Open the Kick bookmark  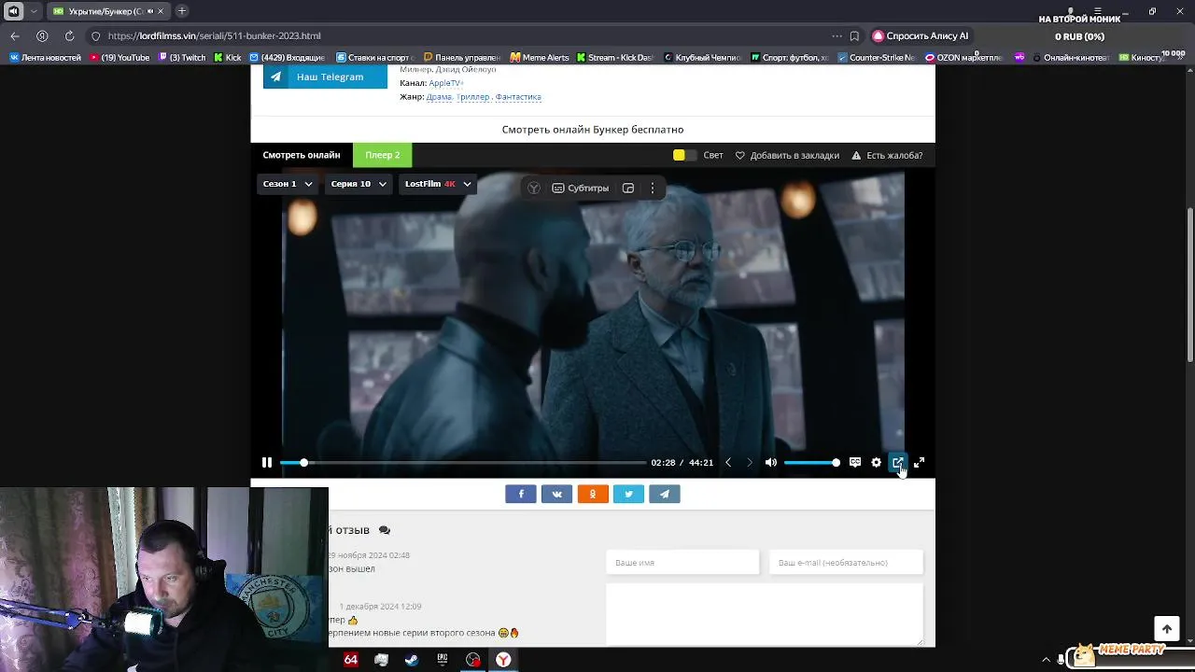[x=227, y=57]
